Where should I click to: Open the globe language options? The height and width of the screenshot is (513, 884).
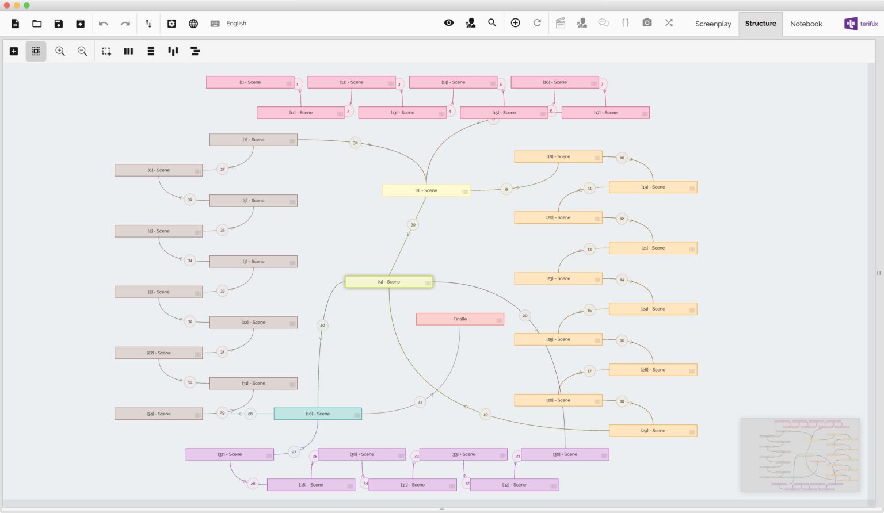[193, 24]
